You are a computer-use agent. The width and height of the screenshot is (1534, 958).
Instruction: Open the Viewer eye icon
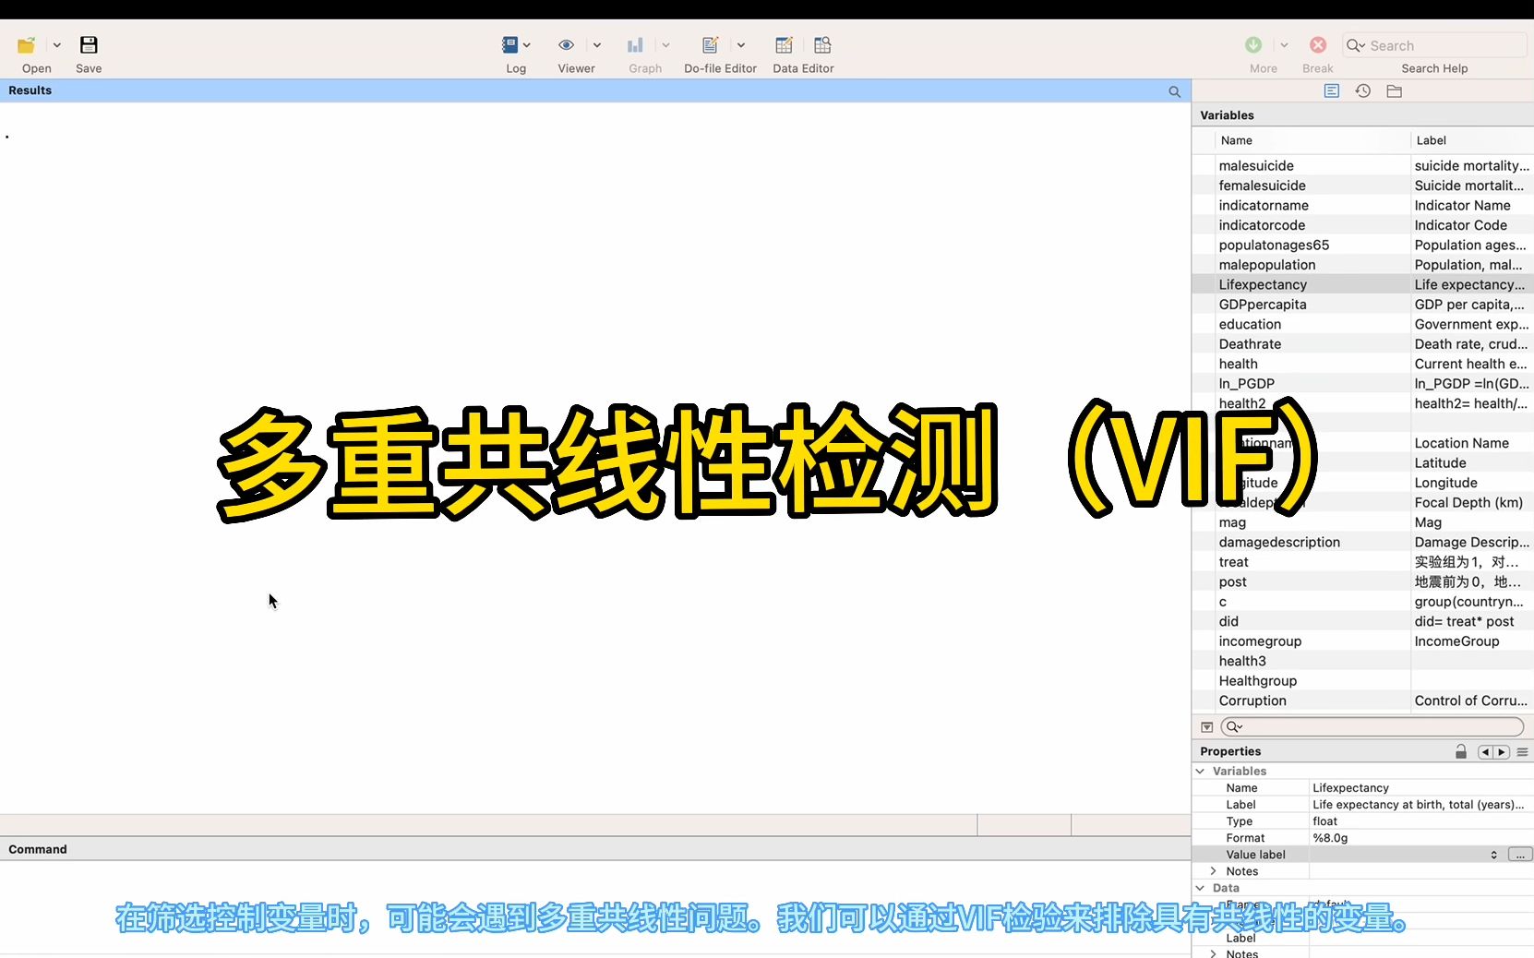(x=566, y=45)
